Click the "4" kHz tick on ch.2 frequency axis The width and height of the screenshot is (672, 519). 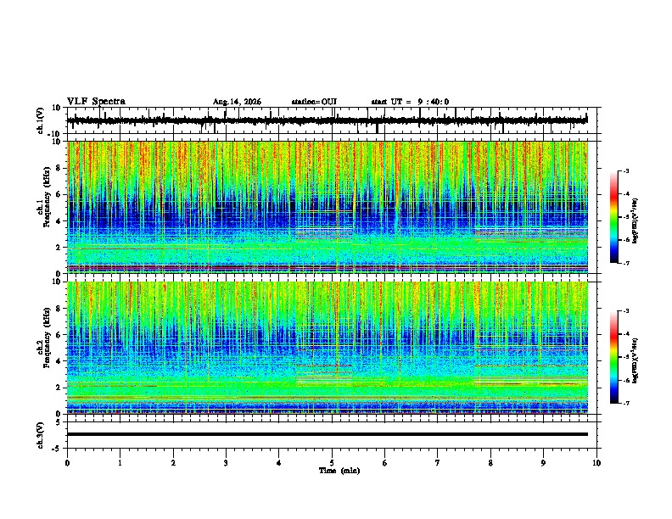59,361
